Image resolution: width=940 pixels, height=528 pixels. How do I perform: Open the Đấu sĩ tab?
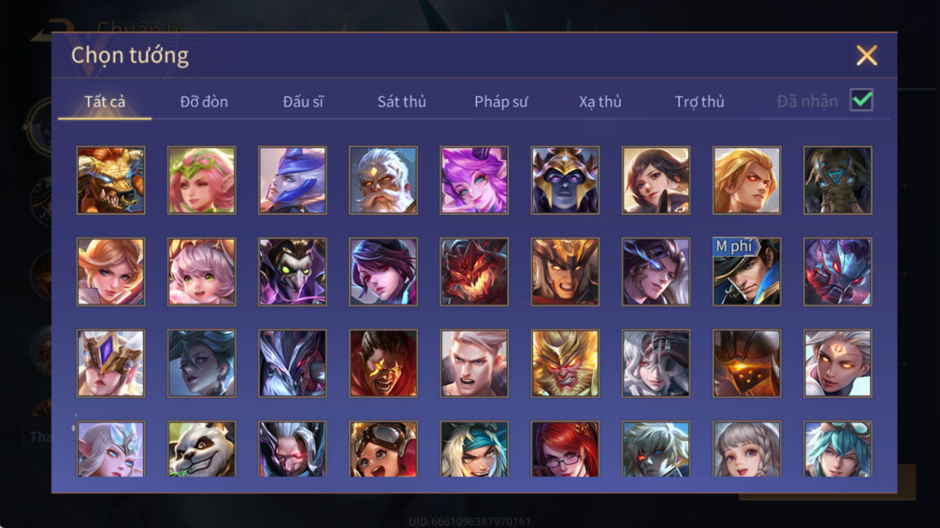click(303, 102)
